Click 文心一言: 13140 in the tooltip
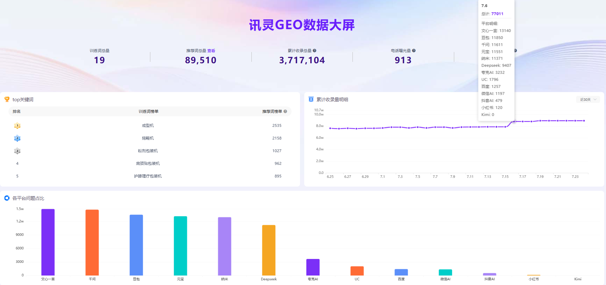 tap(496, 31)
